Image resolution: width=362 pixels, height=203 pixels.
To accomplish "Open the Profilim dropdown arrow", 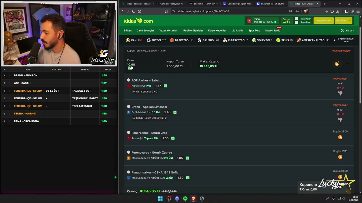I will 350,21.
